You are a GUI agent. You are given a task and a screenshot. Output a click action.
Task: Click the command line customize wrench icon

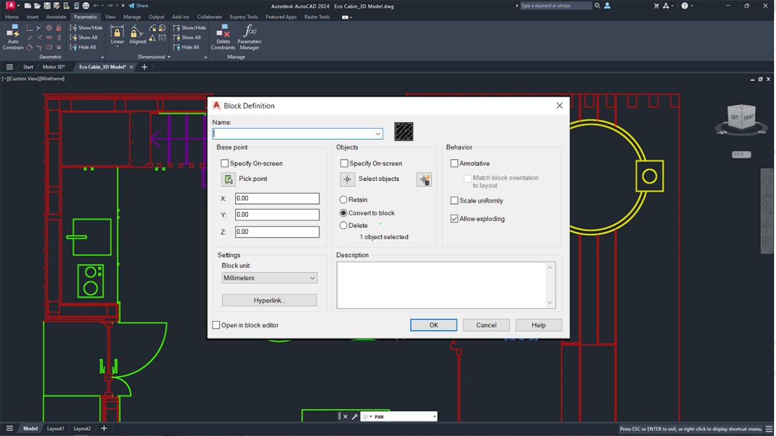(355, 417)
